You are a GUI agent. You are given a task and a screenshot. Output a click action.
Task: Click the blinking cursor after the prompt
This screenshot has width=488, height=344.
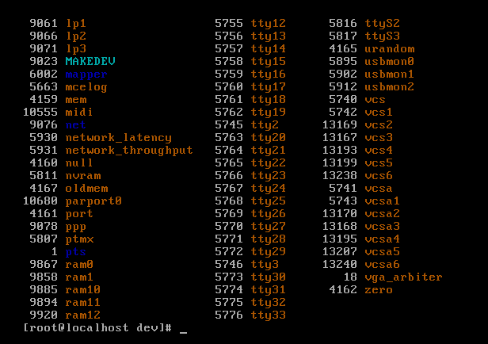[183, 332]
